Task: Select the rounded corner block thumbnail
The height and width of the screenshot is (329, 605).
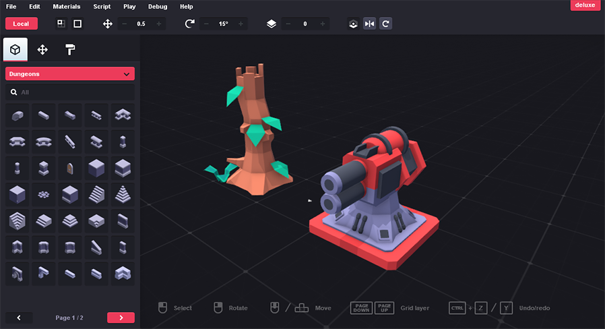Action: (17, 115)
